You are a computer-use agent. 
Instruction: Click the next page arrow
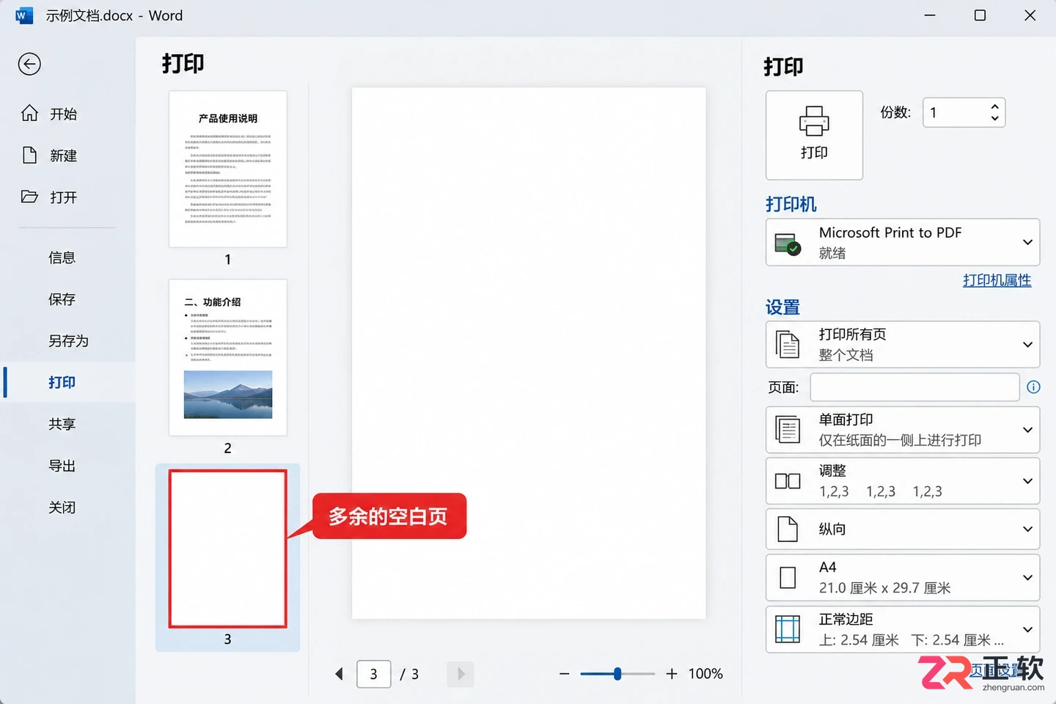pos(461,674)
